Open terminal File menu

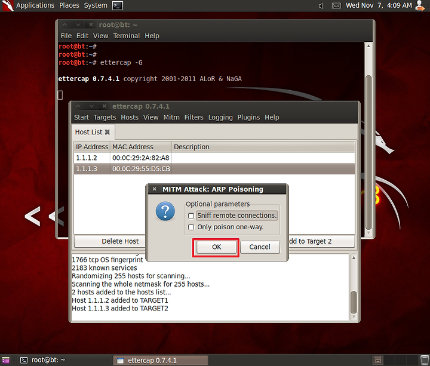coord(66,36)
